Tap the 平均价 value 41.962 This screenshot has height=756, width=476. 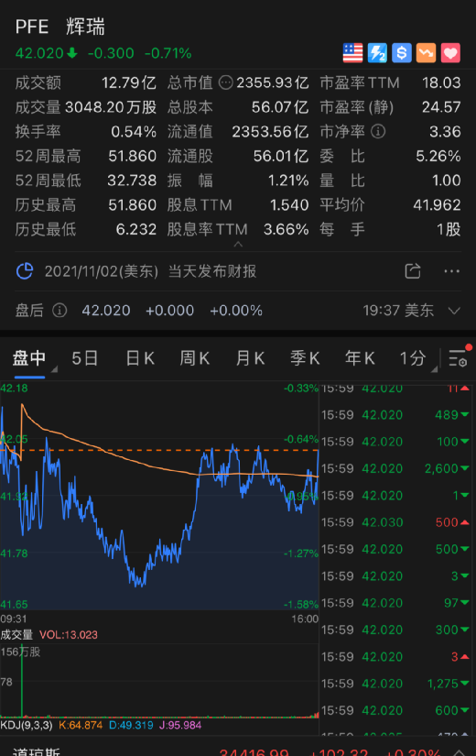437,205
